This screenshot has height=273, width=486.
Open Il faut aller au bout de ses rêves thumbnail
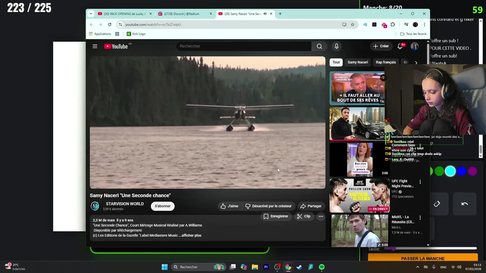pyautogui.click(x=357, y=88)
